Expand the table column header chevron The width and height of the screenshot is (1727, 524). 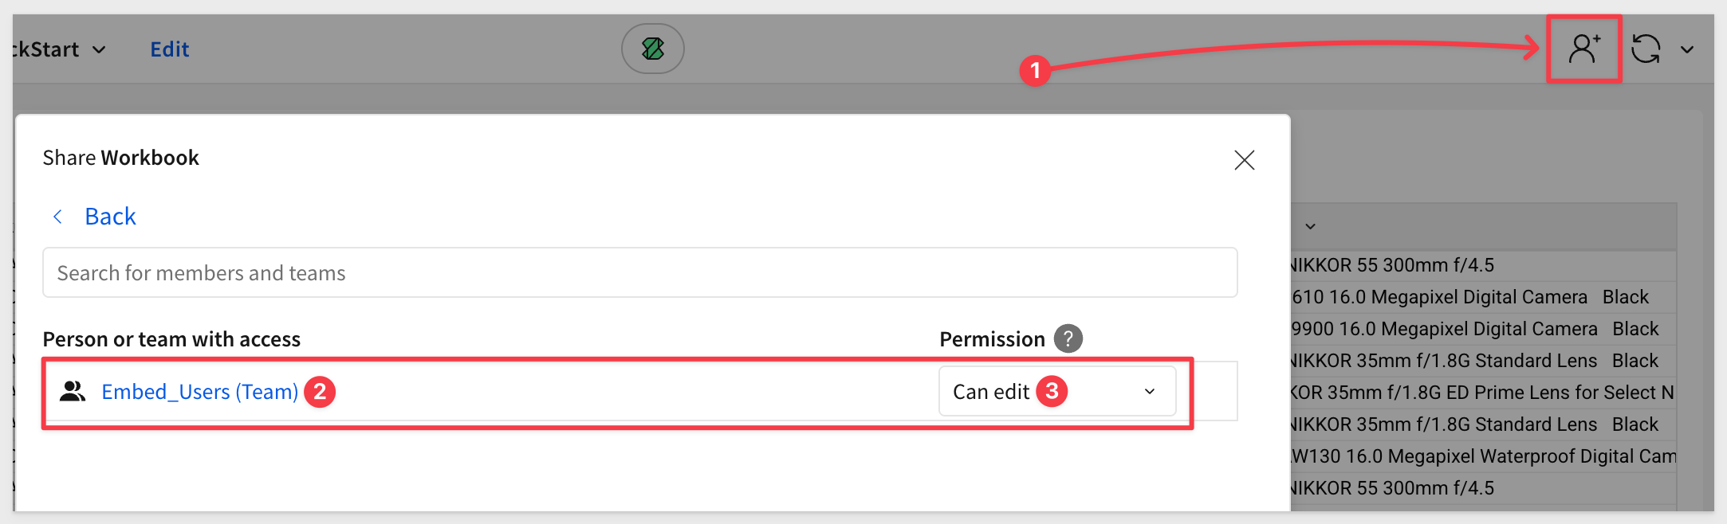click(x=1310, y=227)
